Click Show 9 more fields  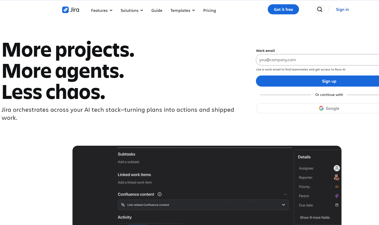315,217
